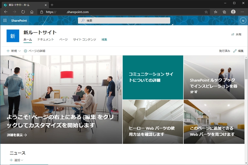The width and height of the screenshot is (248, 165).
Task: Click the pencil 編集 icon in command bar
Action: pos(235,51)
